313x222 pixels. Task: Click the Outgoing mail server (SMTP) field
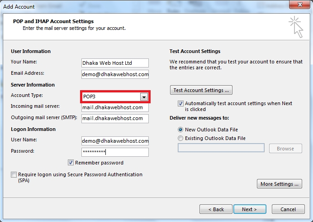coord(115,119)
